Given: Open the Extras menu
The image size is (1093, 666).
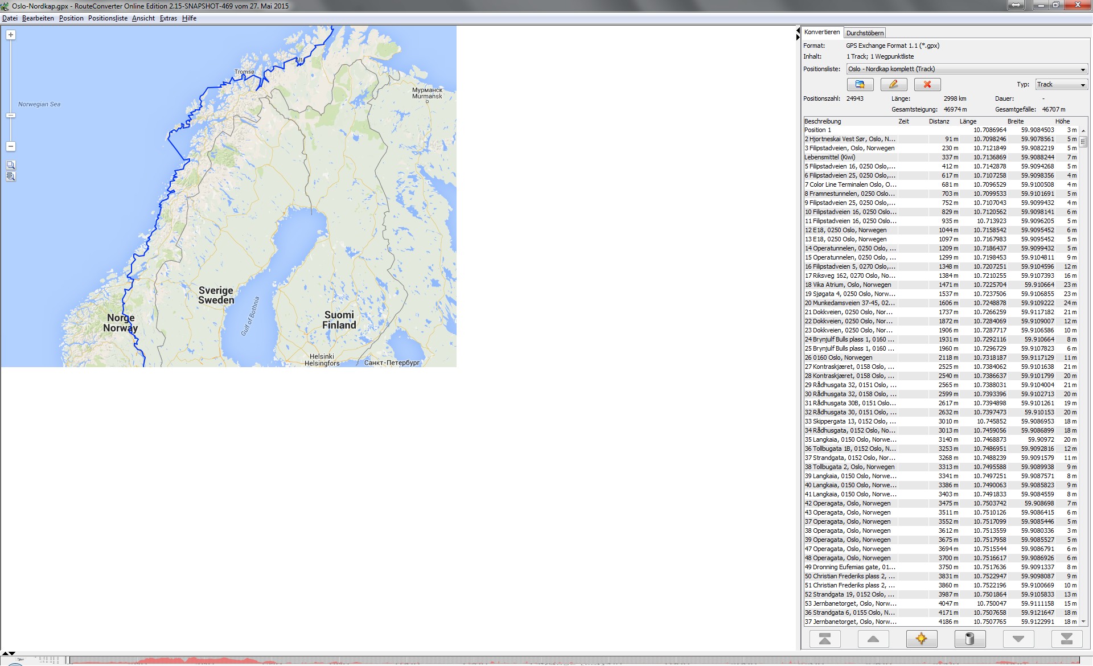Looking at the screenshot, I should (168, 18).
